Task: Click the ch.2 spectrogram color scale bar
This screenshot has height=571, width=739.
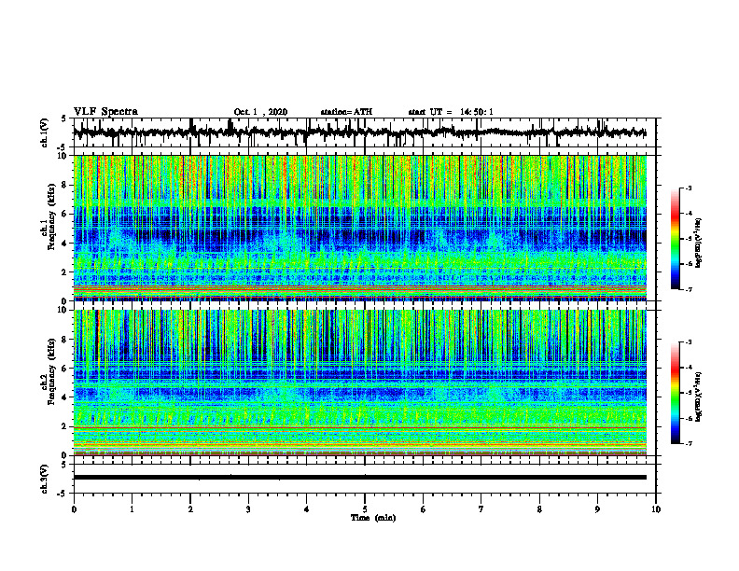Action: (675, 393)
